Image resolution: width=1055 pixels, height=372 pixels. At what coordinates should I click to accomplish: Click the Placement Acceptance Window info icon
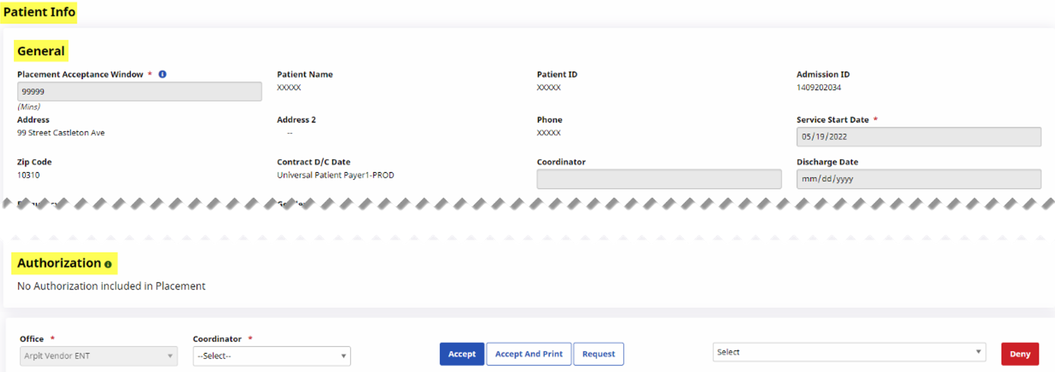pyautogui.click(x=162, y=74)
